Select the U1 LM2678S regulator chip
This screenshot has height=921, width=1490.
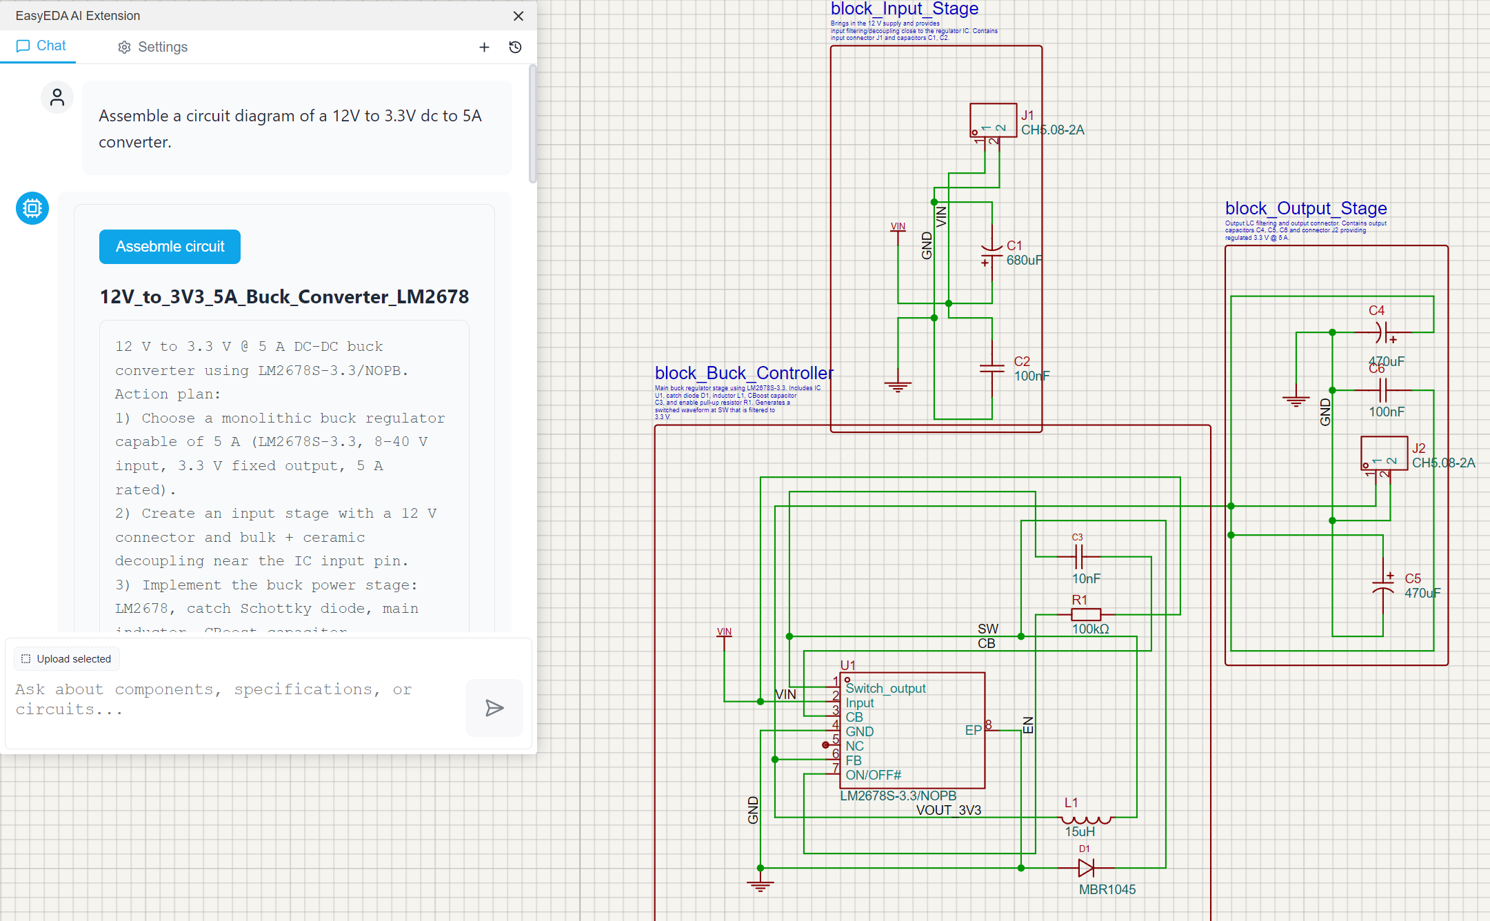pyautogui.click(x=912, y=731)
